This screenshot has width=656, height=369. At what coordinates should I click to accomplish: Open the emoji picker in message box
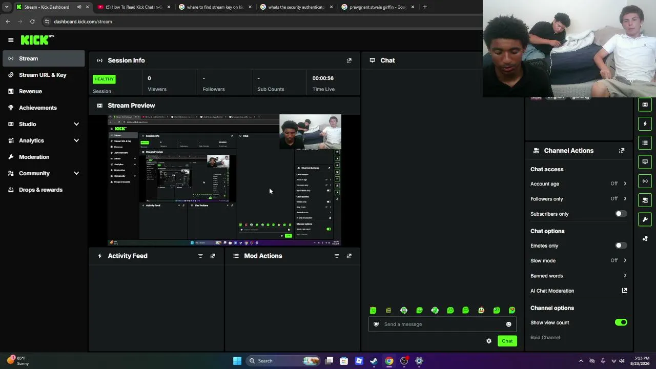(508, 324)
